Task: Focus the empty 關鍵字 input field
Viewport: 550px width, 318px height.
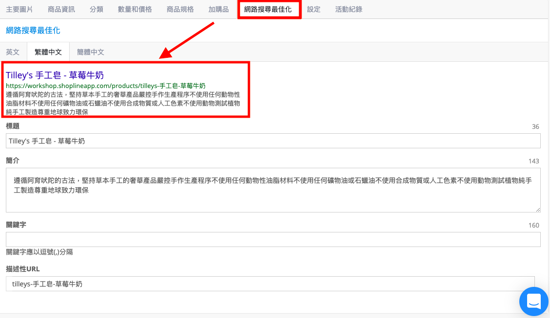Action: pos(273,240)
